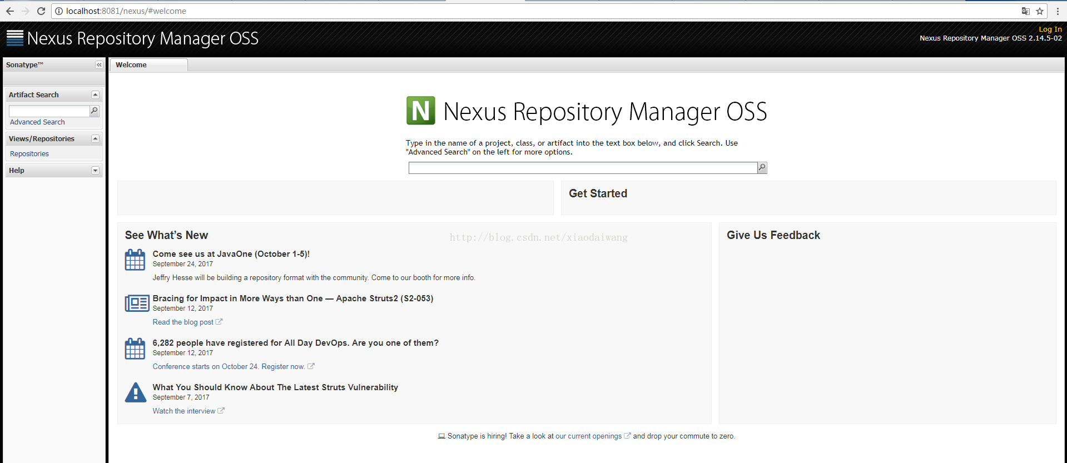Focus the sidebar Artifact Search field
Image resolution: width=1067 pixels, height=463 pixels.
(49, 111)
